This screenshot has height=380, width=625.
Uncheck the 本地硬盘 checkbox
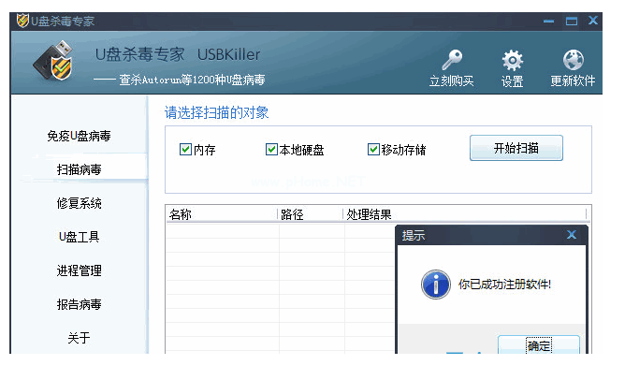(x=271, y=149)
